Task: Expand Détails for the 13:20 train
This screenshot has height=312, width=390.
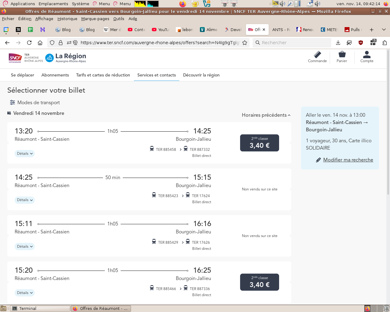Action: 25,154
